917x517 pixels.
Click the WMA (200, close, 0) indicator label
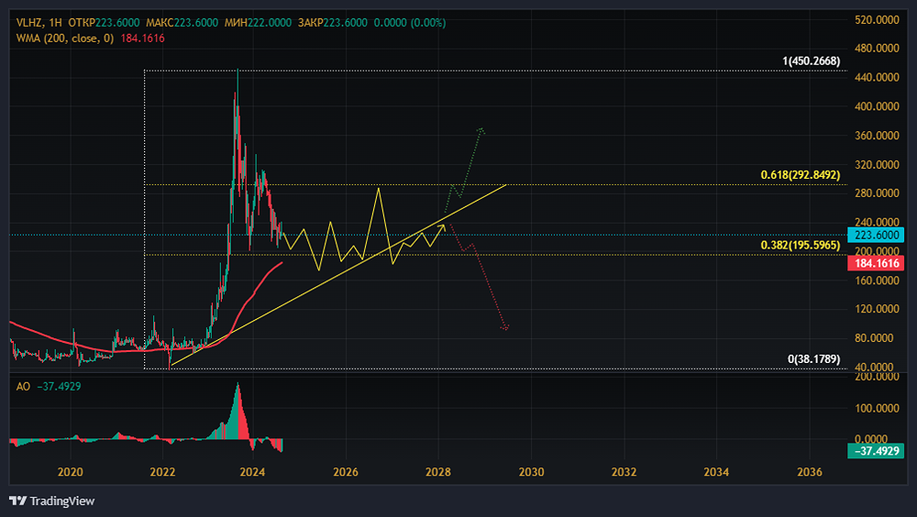65,38
